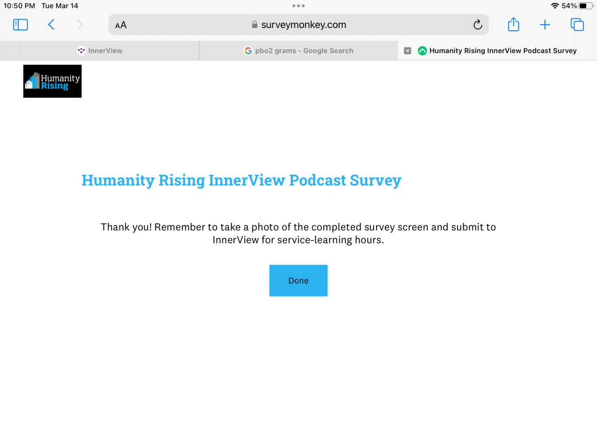Switch to the InnerView tab
The height and width of the screenshot is (448, 597).
click(100, 51)
